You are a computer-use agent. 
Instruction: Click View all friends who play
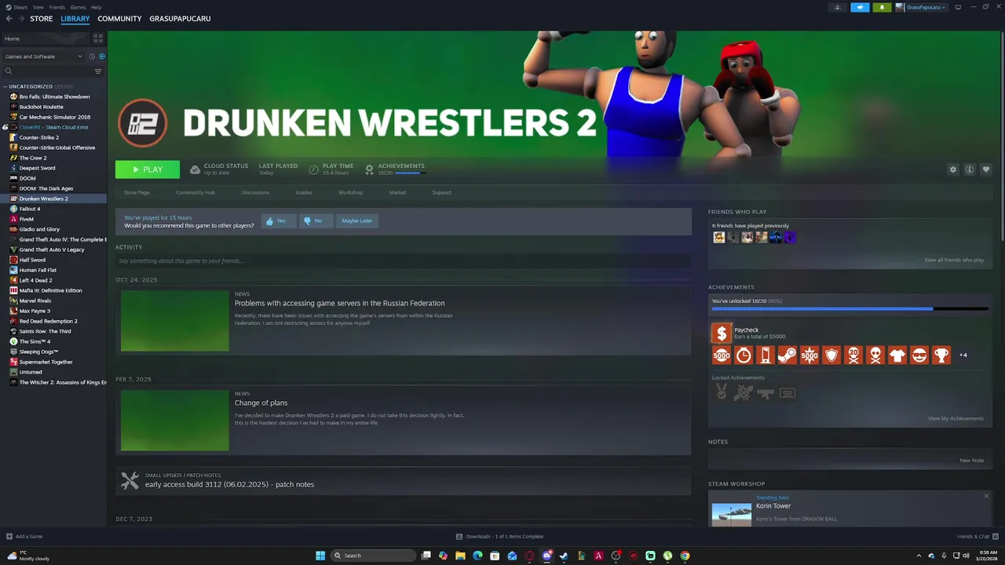click(x=954, y=260)
